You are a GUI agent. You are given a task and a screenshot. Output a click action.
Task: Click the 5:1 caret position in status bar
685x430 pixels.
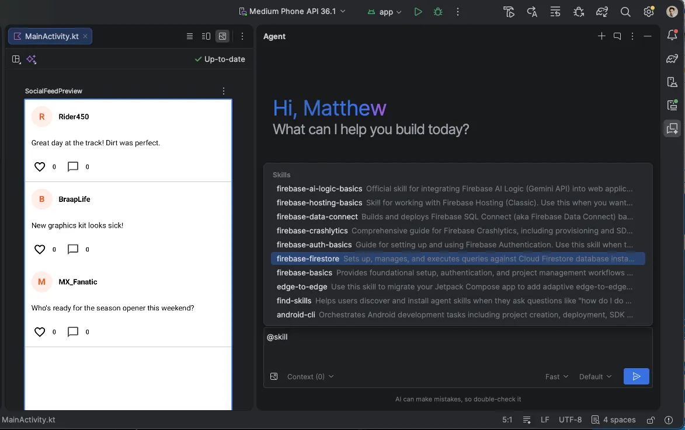(507, 420)
